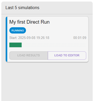The image size is (94, 101).
Task: Open the 'My first Direct Run' title
Action: (x=29, y=22)
